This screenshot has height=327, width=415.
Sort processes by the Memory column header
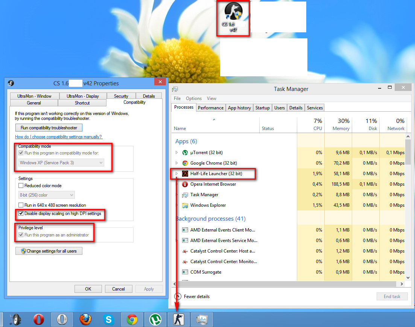(x=338, y=124)
